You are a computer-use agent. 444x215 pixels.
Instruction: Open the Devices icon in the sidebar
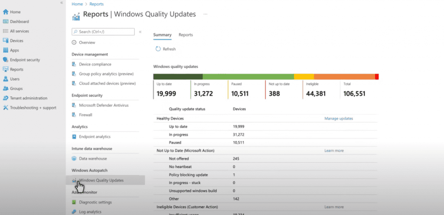click(5, 41)
